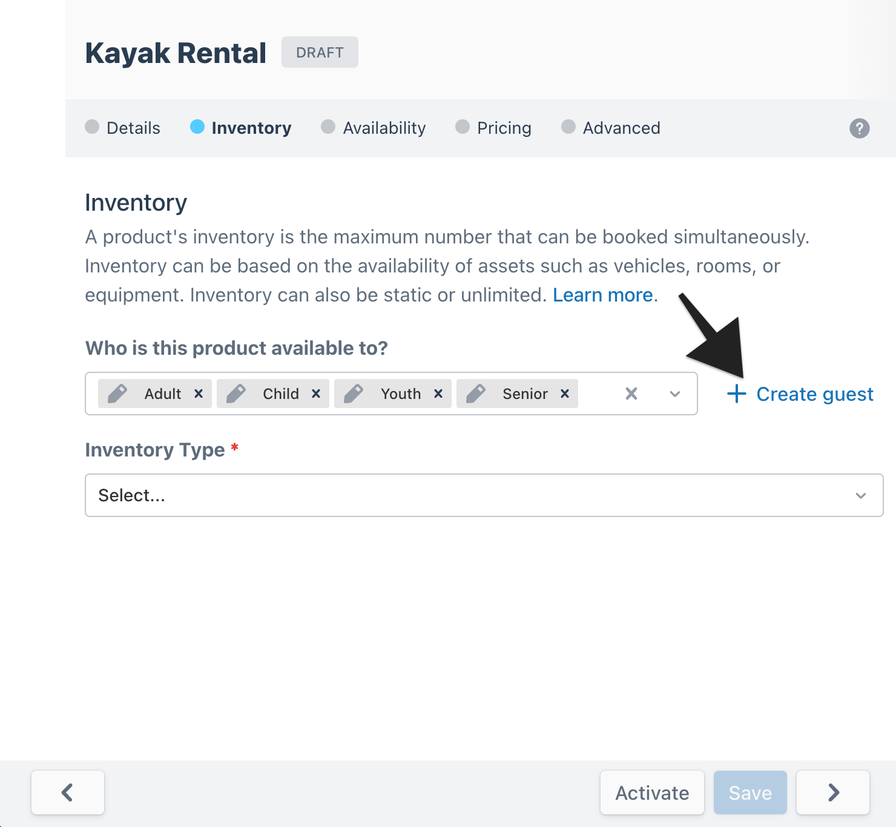Click the pencil edit icon on Senior
The width and height of the screenshot is (896, 827).
pyautogui.click(x=476, y=394)
